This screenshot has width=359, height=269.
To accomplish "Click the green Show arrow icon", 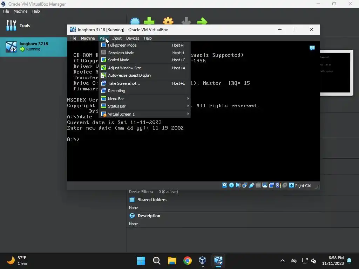I will point(202,21).
